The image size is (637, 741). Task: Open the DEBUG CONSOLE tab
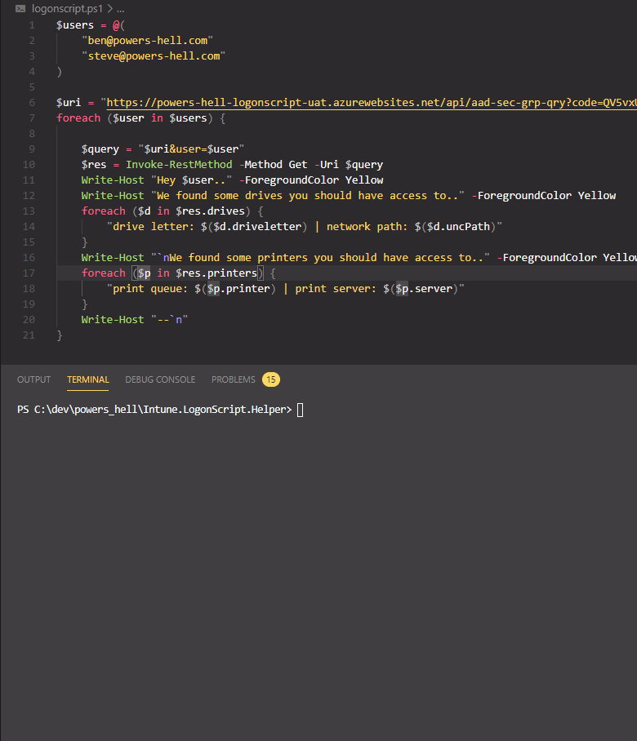[160, 379]
